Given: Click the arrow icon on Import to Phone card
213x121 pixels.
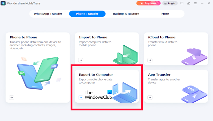Looking at the screenshot, I should pos(81,60).
